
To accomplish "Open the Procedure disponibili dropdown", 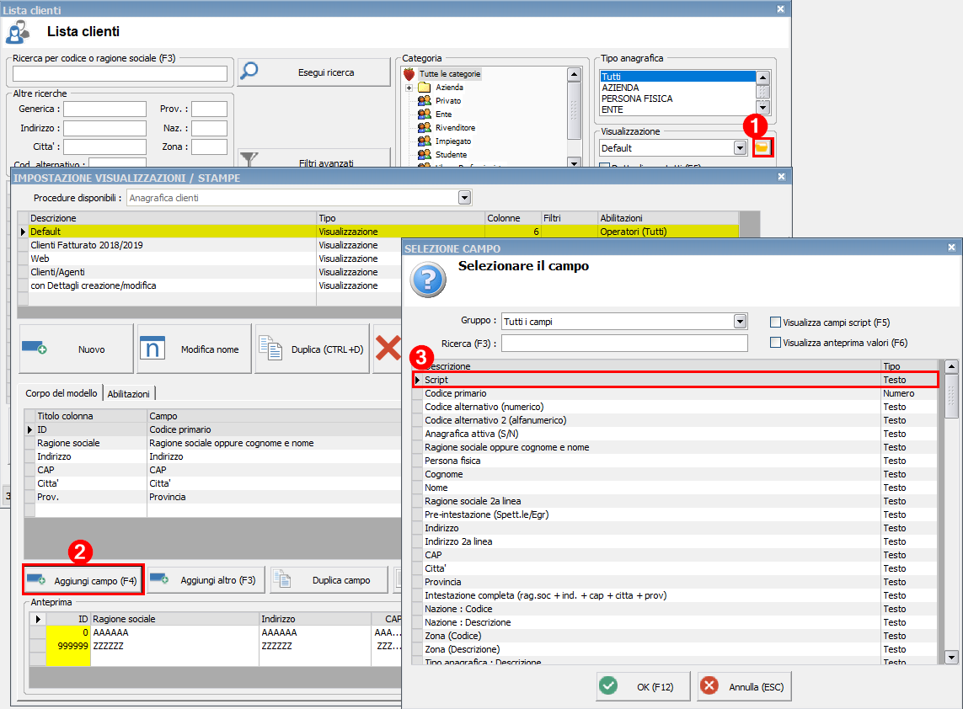I will 465,198.
